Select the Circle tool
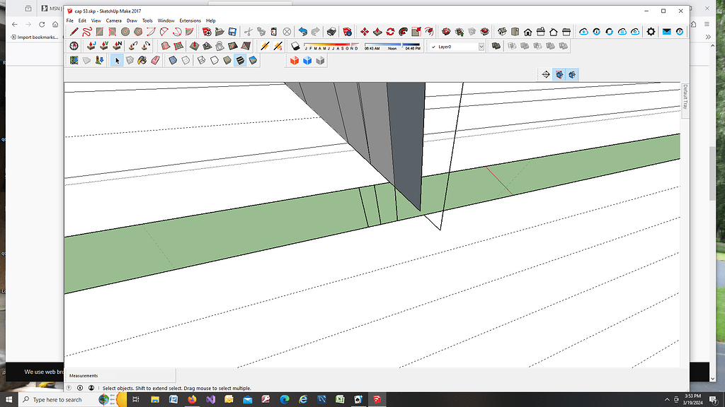Screen dimensions: 725x407 pos(125,31)
